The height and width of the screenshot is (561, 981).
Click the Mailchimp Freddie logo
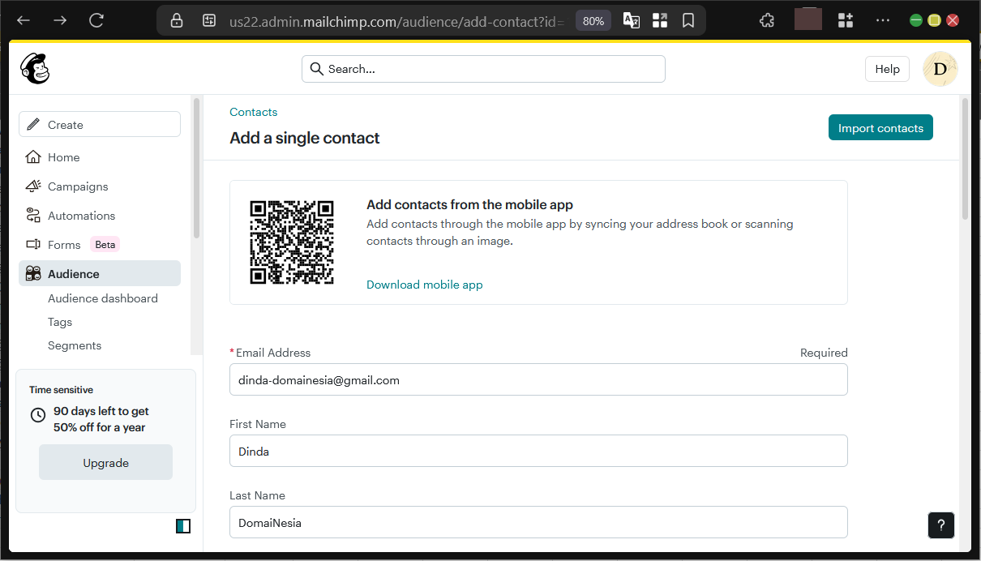pos(35,69)
